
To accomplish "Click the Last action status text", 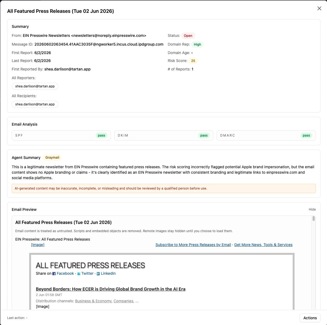I will tap(17, 318).
